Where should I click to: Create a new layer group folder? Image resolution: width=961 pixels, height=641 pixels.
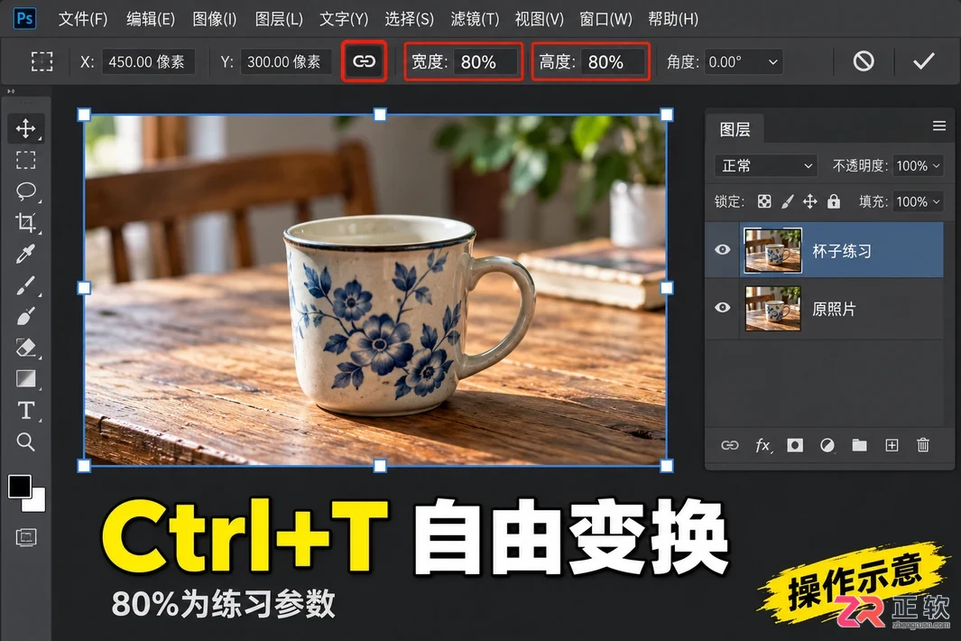[x=859, y=445]
